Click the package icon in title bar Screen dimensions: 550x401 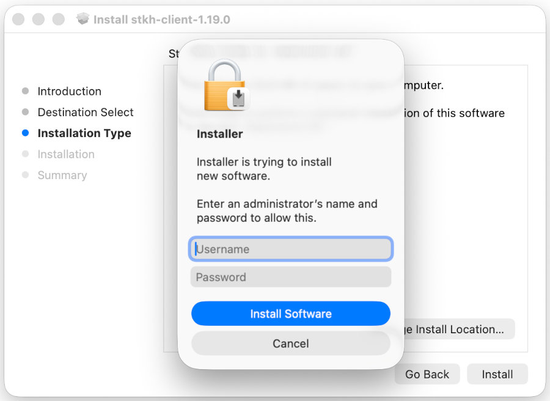(x=83, y=19)
